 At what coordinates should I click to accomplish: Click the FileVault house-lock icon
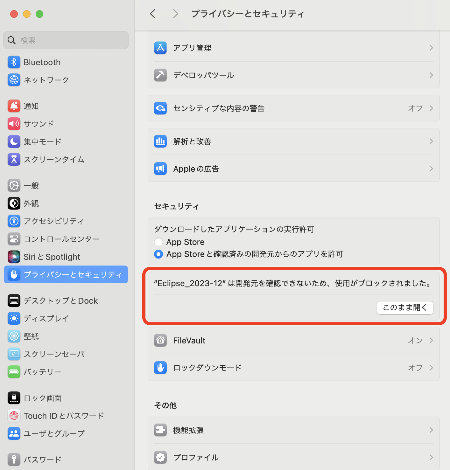click(160, 341)
